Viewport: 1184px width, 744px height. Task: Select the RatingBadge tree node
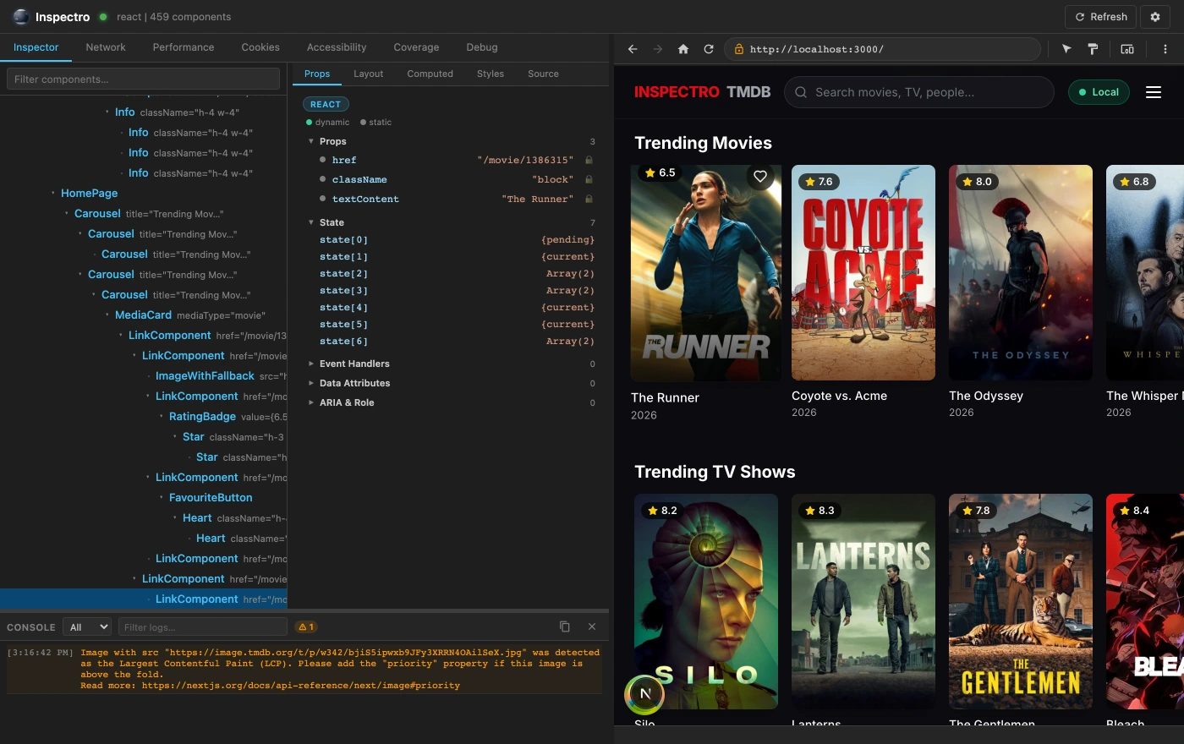pos(202,417)
